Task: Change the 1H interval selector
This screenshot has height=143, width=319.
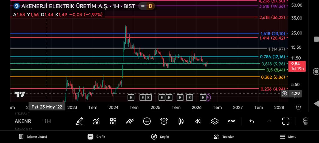Action: coord(47,121)
